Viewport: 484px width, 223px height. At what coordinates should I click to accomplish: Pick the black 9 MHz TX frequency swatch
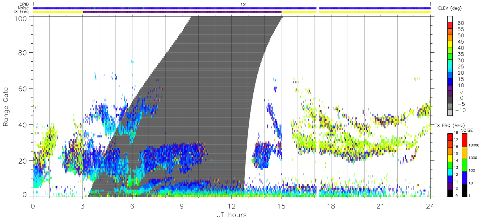(450, 193)
